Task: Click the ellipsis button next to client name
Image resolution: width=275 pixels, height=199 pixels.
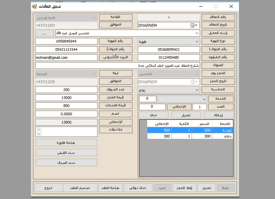Action: click(44, 33)
